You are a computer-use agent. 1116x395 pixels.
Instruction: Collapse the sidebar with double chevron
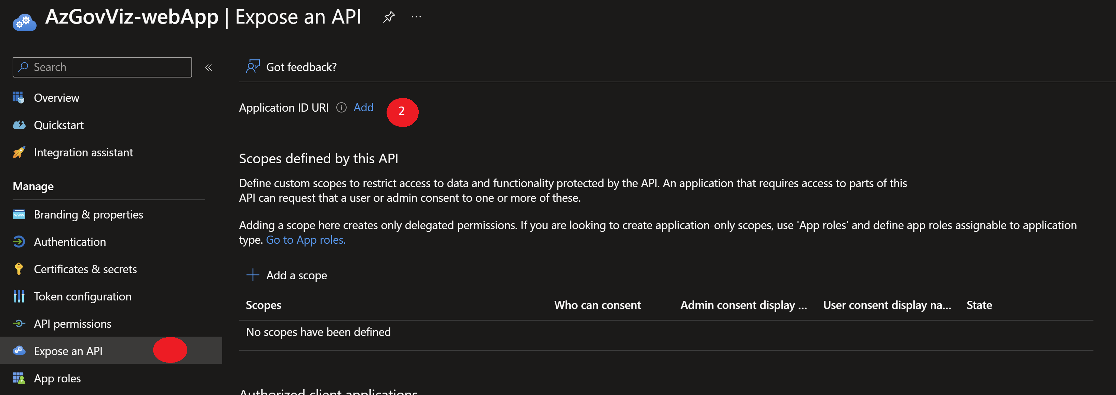(209, 68)
